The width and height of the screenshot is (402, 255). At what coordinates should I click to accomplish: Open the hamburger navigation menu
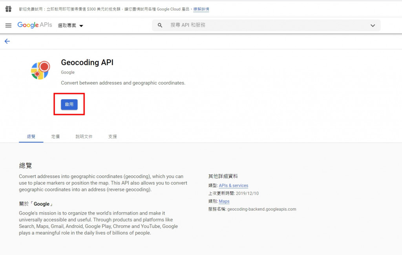[x=9, y=25]
